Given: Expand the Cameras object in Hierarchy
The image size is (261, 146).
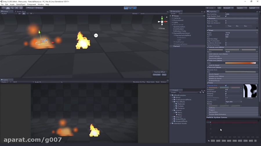Looking at the screenshot, I should point(173,18).
